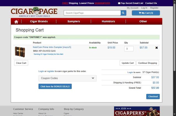Click here for BONUS DEALS button

(x=55, y=87)
